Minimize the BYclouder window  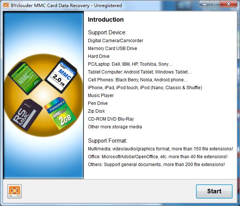(205, 4)
